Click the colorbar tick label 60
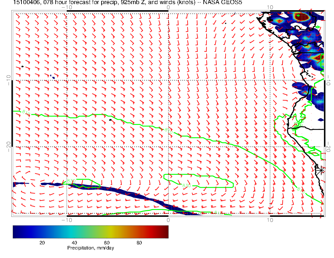 coord(107,243)
